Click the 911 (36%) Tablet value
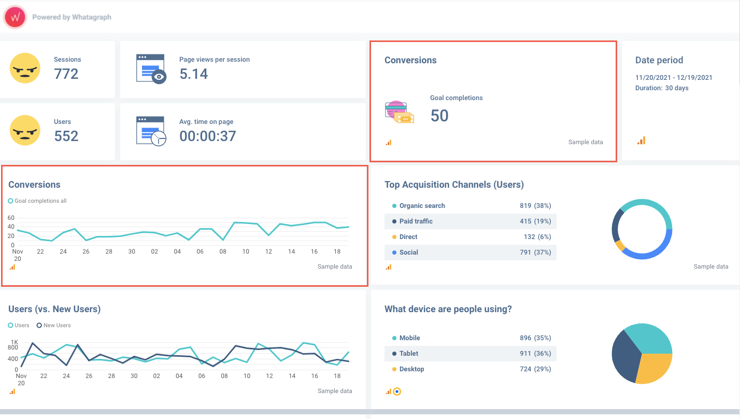The width and height of the screenshot is (740, 419). [535, 354]
